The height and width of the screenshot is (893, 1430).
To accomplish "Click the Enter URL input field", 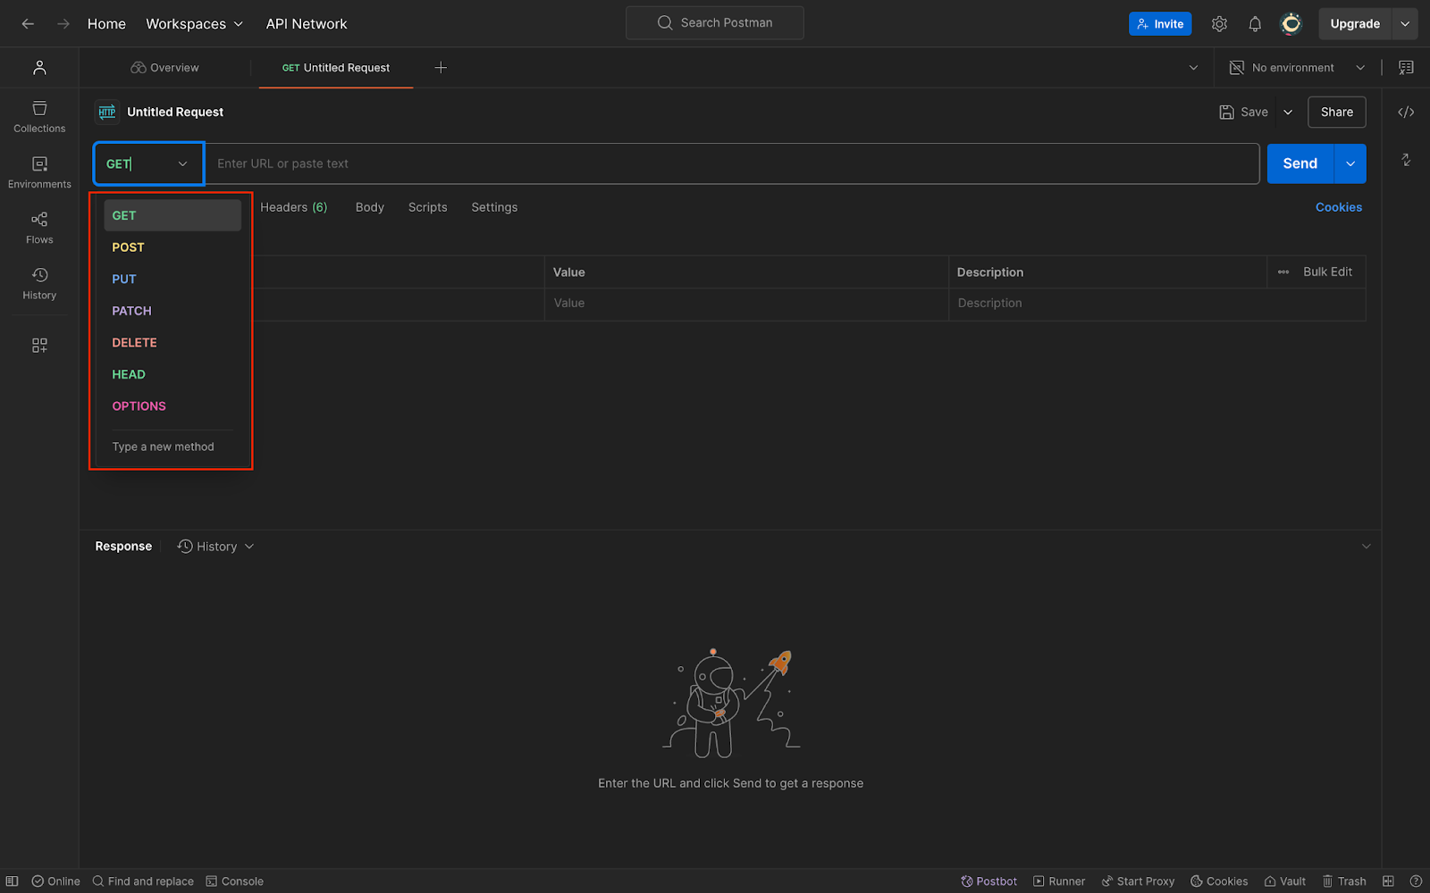I will click(733, 163).
